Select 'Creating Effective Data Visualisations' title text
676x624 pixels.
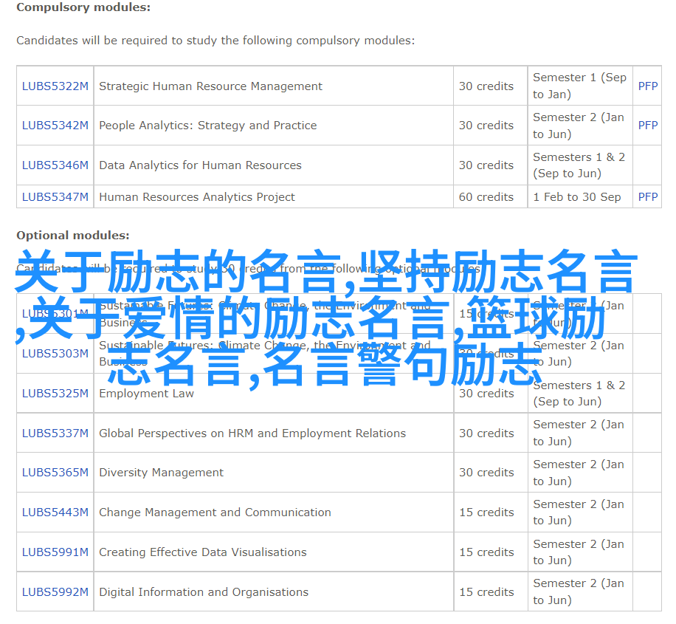[x=202, y=552]
